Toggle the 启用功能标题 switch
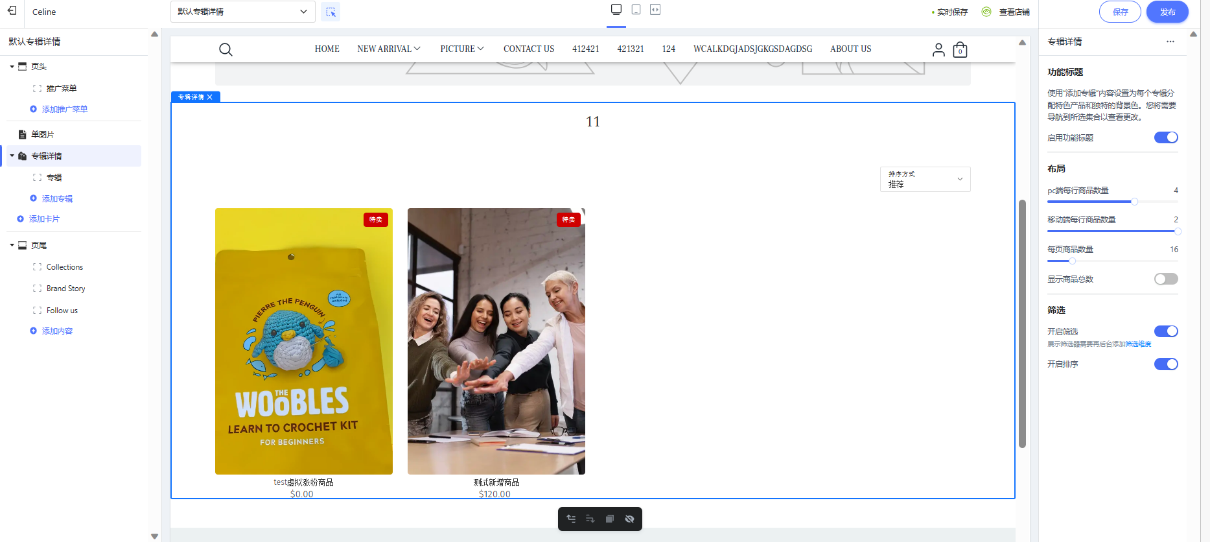The width and height of the screenshot is (1210, 542). pyautogui.click(x=1166, y=137)
